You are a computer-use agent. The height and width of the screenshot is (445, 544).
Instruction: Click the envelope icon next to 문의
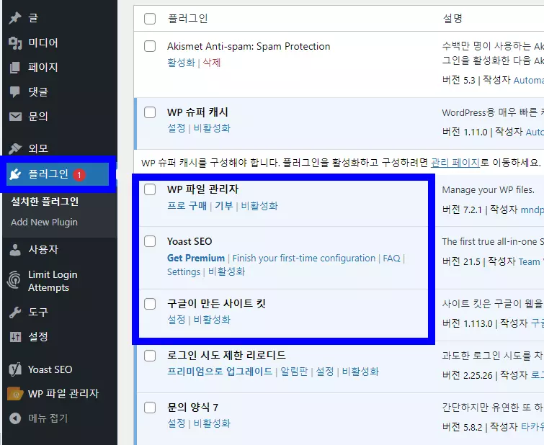[15, 117]
